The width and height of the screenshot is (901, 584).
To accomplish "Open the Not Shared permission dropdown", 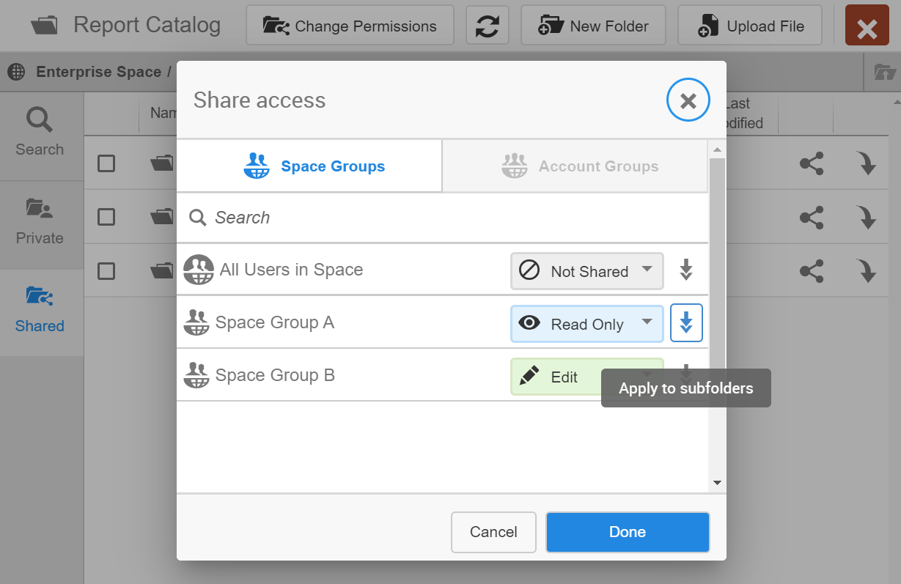I will pos(586,271).
